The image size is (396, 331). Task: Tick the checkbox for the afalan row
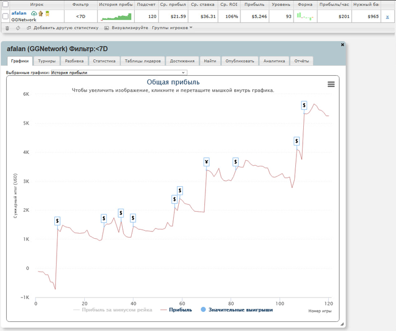[x=5, y=16]
